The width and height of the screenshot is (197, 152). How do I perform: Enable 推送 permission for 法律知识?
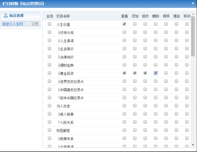176,57
